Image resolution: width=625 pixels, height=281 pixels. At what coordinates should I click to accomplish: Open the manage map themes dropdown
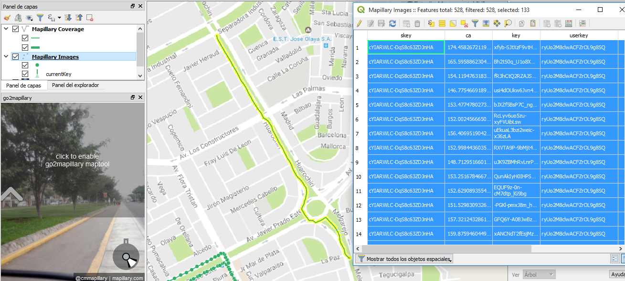click(x=29, y=18)
